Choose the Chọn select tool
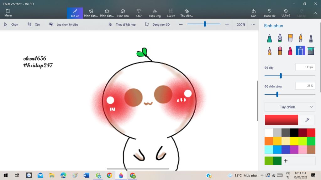 tap(11, 24)
